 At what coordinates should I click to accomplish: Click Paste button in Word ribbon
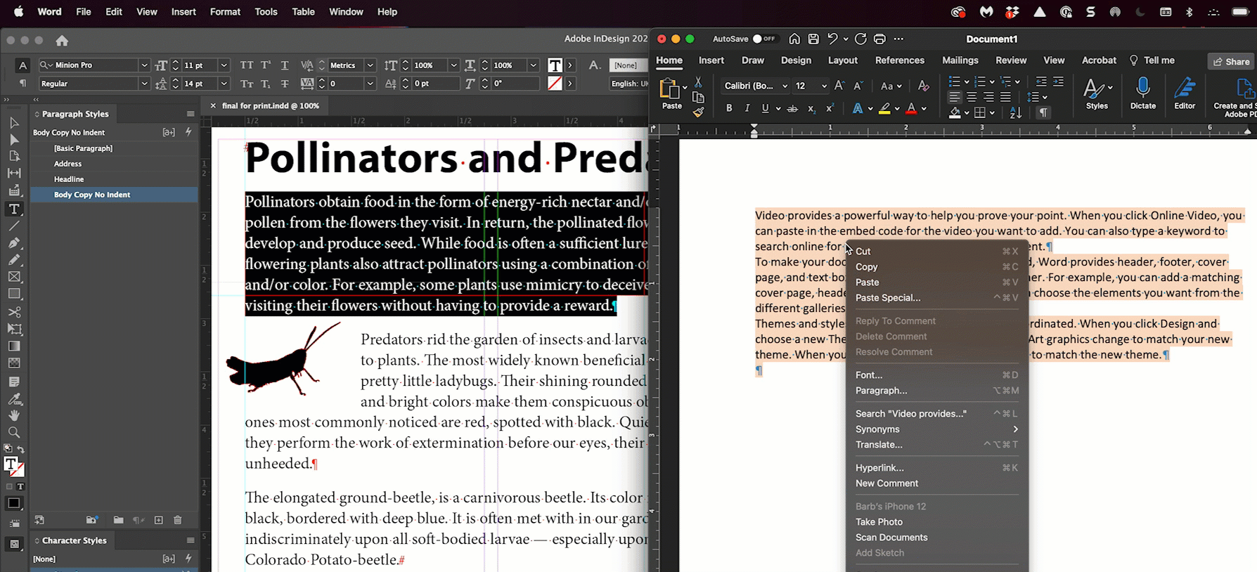(671, 93)
